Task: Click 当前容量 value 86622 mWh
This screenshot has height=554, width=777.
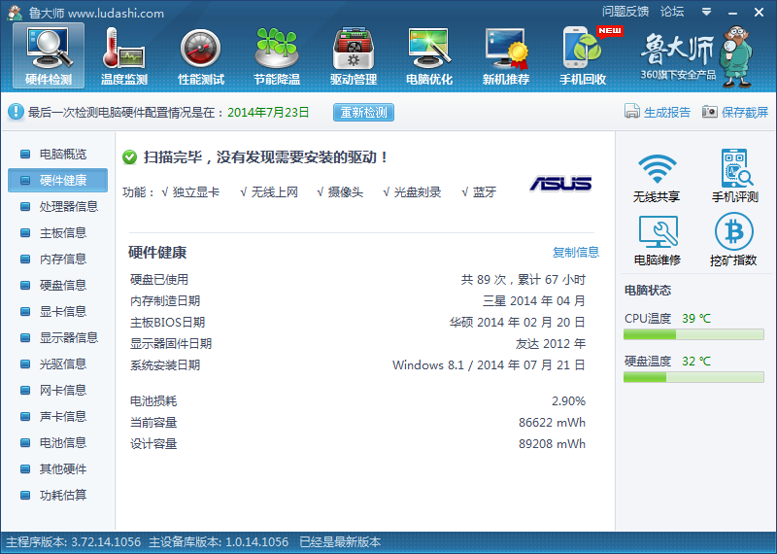Action: (552, 423)
